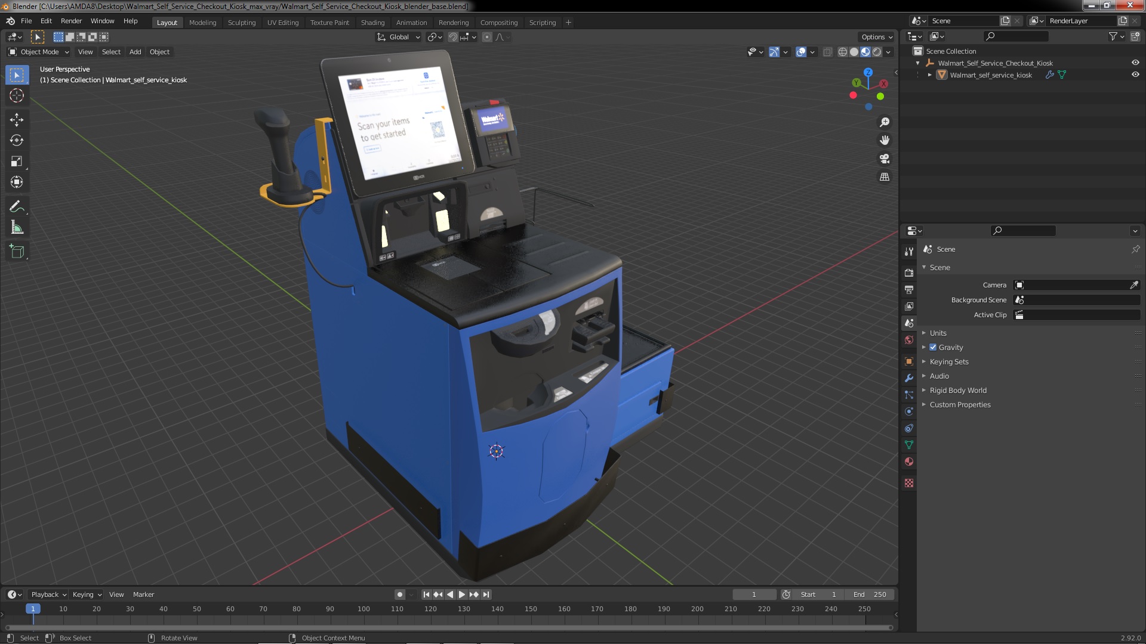Expand the Keying Sets panel

tap(948, 361)
